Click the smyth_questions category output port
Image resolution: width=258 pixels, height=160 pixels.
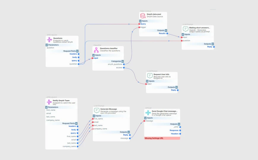point(124,64)
